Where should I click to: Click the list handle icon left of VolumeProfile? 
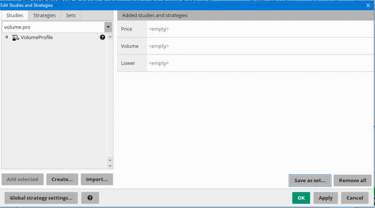coord(7,37)
